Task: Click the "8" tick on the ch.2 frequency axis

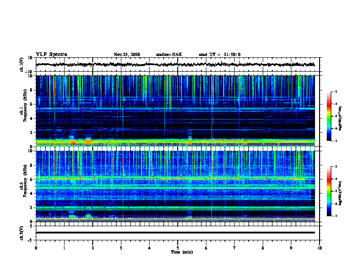Action: pyautogui.click(x=31, y=165)
